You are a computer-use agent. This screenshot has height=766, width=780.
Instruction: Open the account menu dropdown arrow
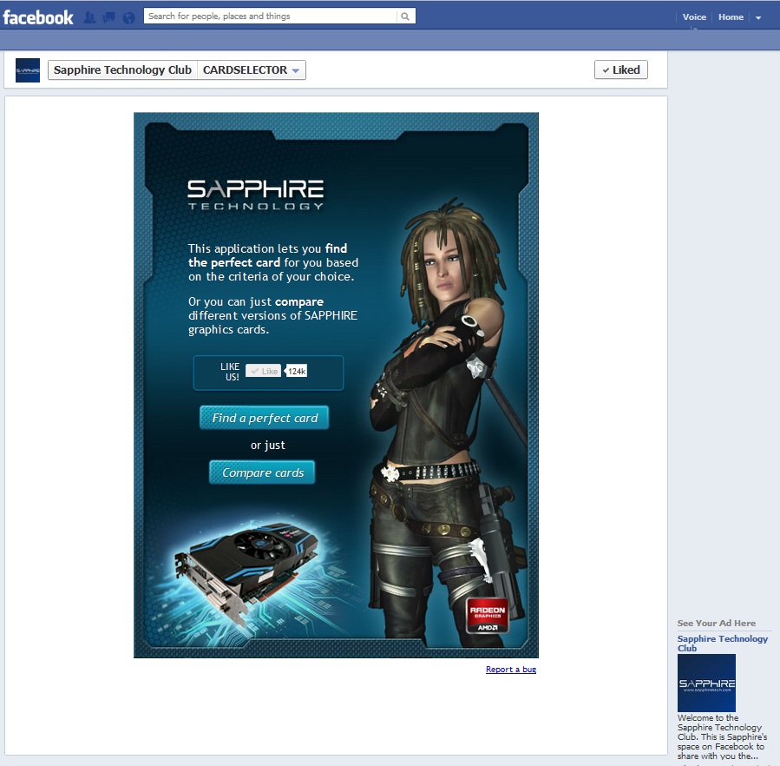[x=758, y=17]
